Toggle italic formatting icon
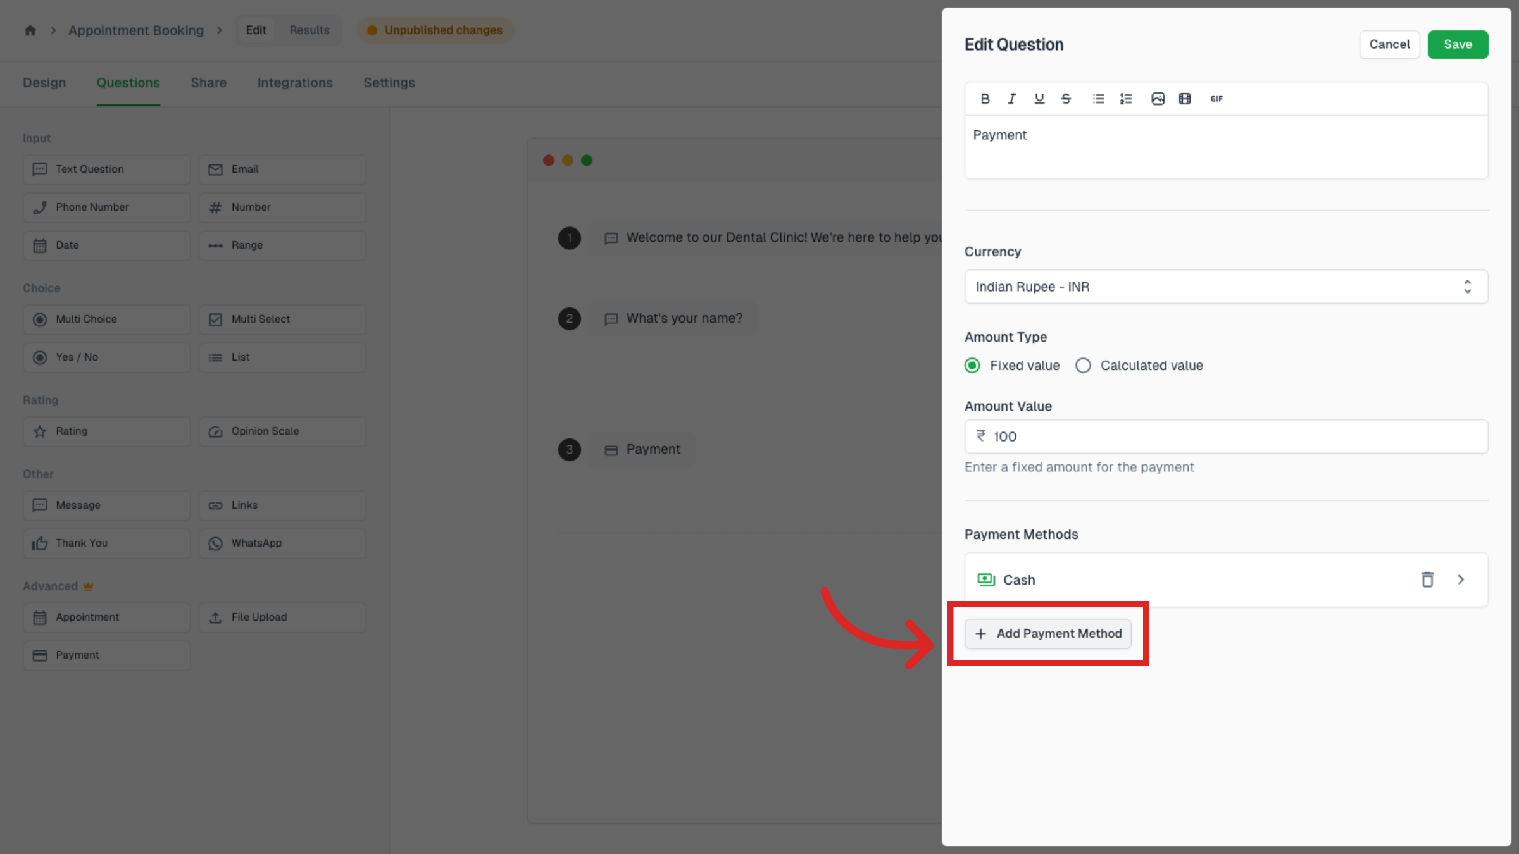Screen dimensions: 1519x854 [1011, 99]
